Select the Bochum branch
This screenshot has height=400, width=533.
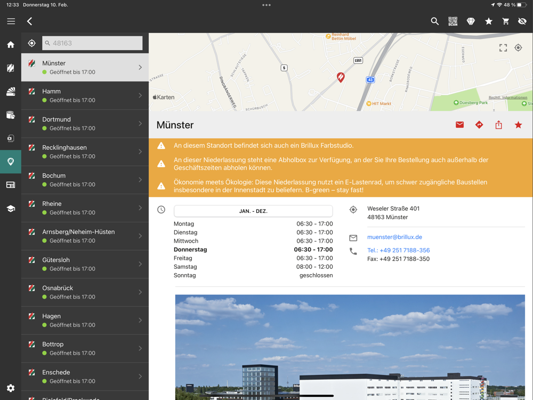(x=85, y=180)
